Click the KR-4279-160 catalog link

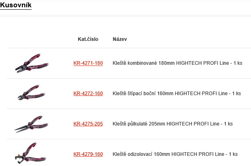tap(88, 154)
